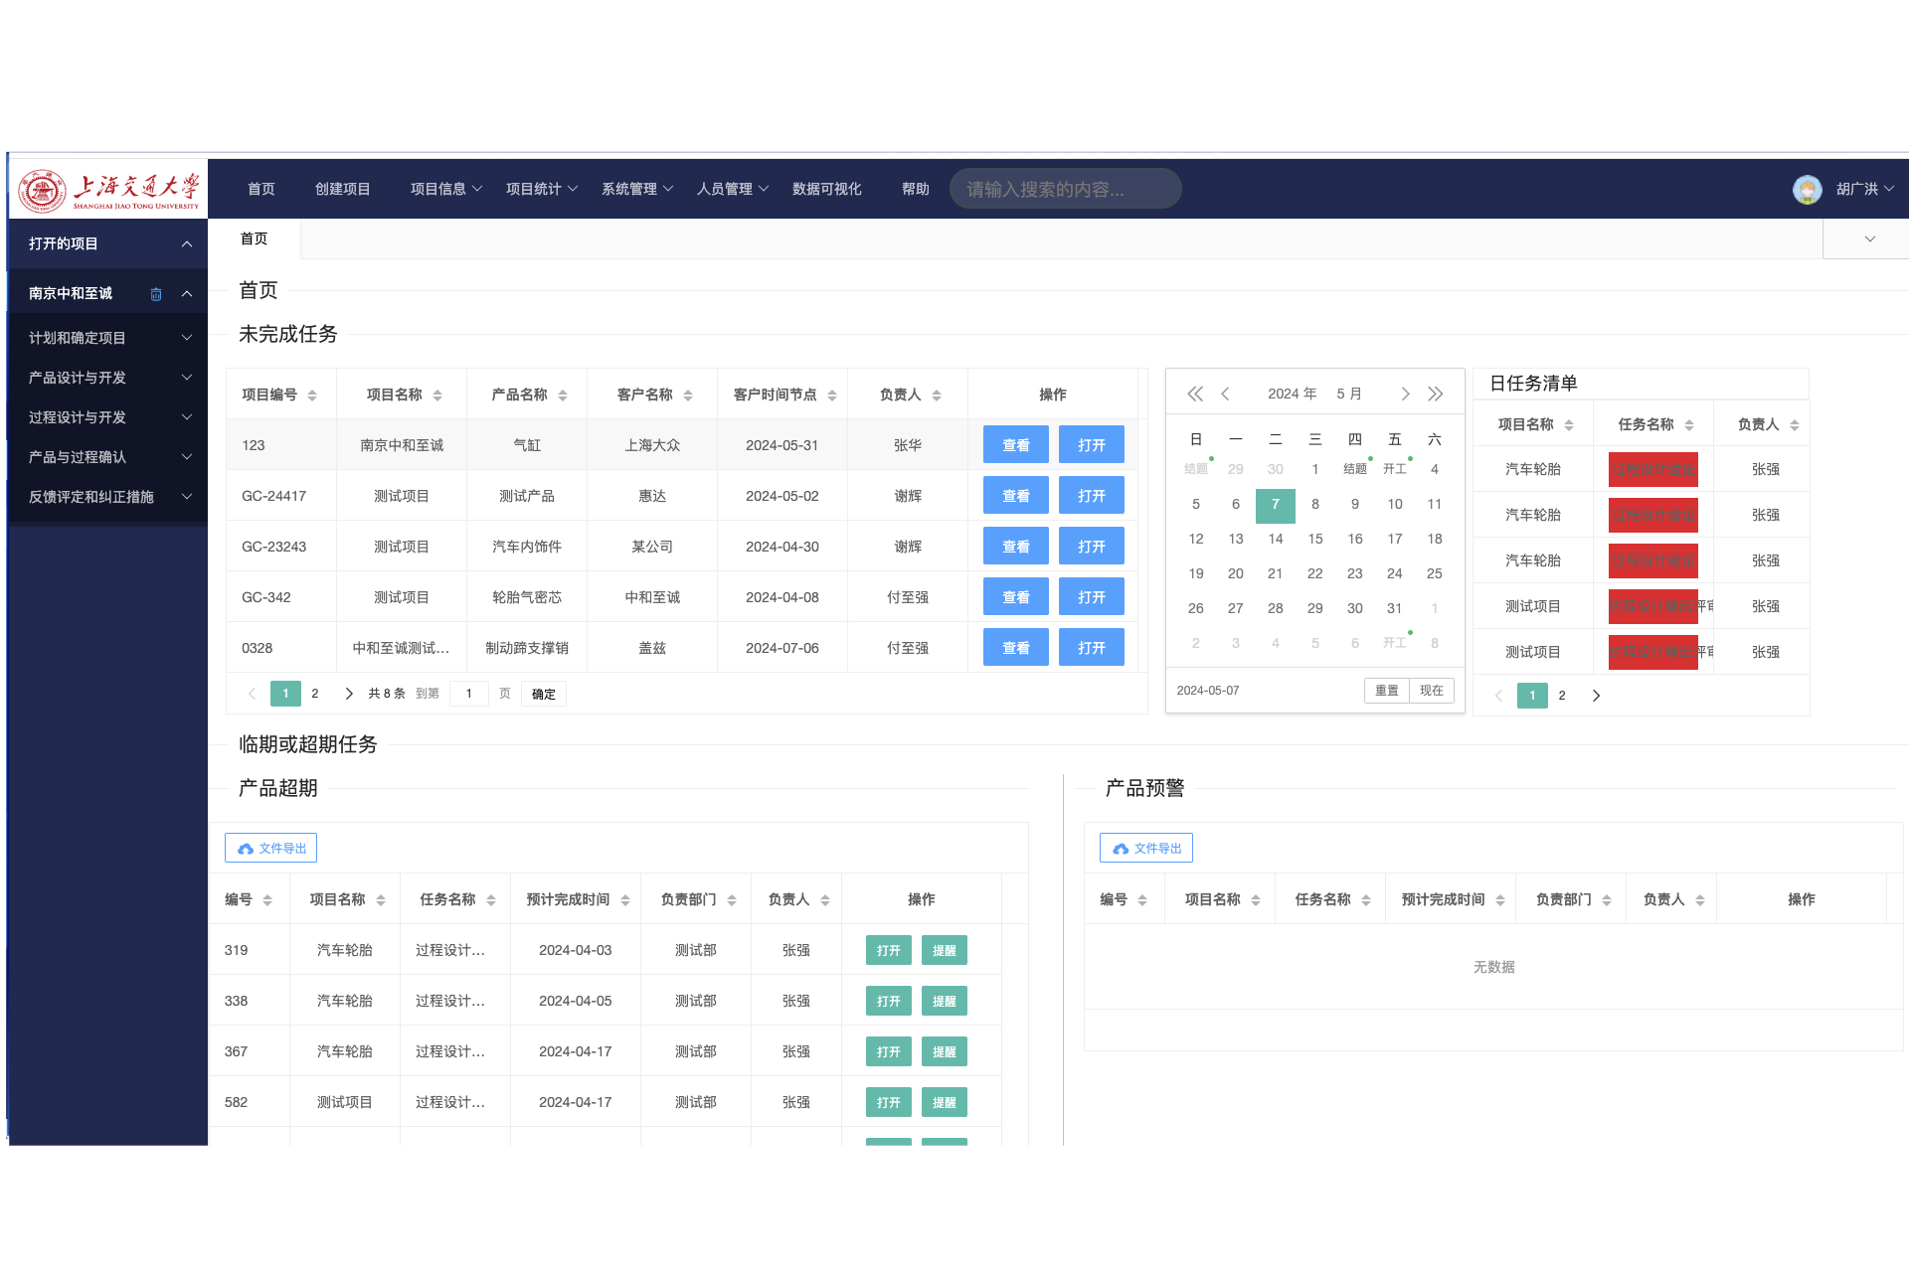Sort 编号 column in 产品超期 table

coord(267,900)
